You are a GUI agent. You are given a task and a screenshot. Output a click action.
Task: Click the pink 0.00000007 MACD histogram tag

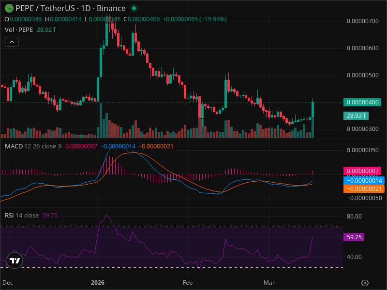coord(362,171)
